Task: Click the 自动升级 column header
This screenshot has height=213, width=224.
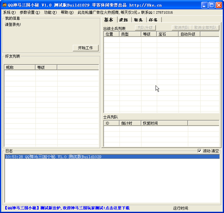Action: 189,34
